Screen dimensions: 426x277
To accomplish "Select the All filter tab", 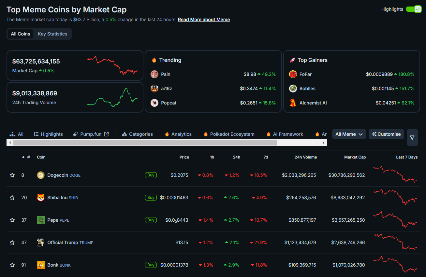I will (x=17, y=134).
